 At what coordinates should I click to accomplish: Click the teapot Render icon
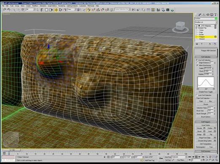point(172,10)
